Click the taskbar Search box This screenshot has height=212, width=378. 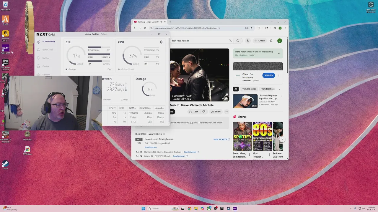click(x=163, y=208)
